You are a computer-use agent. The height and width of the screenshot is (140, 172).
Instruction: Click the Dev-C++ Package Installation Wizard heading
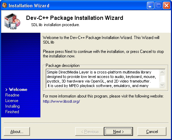tap(75, 18)
